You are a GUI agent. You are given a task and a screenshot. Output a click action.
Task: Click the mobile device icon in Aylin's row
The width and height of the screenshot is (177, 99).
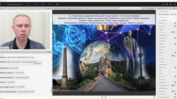[175, 32]
